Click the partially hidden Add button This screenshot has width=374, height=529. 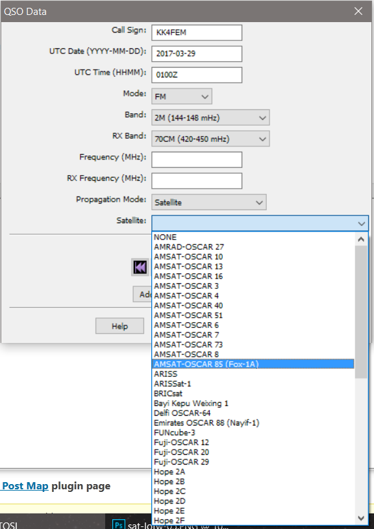point(143,294)
